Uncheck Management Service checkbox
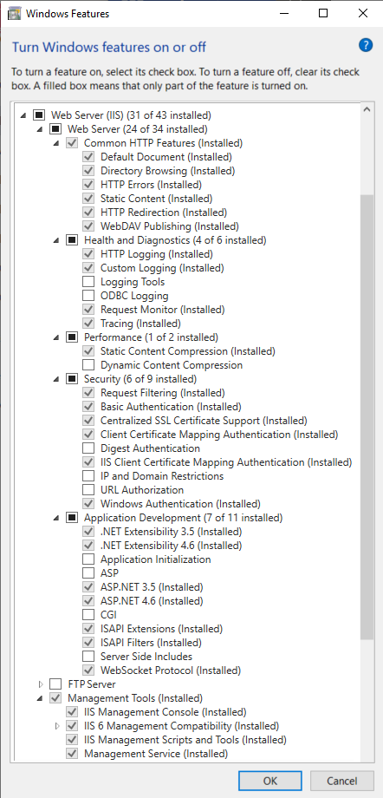This screenshot has width=383, height=798. point(72,753)
